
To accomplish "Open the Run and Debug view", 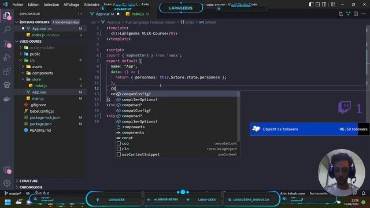I will (x=7, y=57).
